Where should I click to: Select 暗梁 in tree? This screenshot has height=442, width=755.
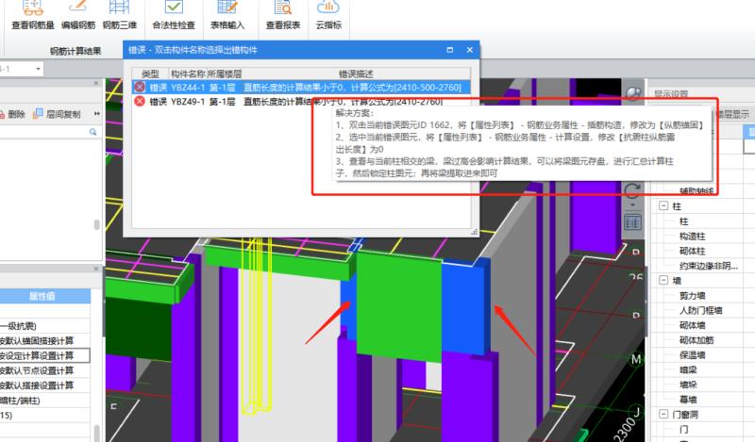(688, 369)
